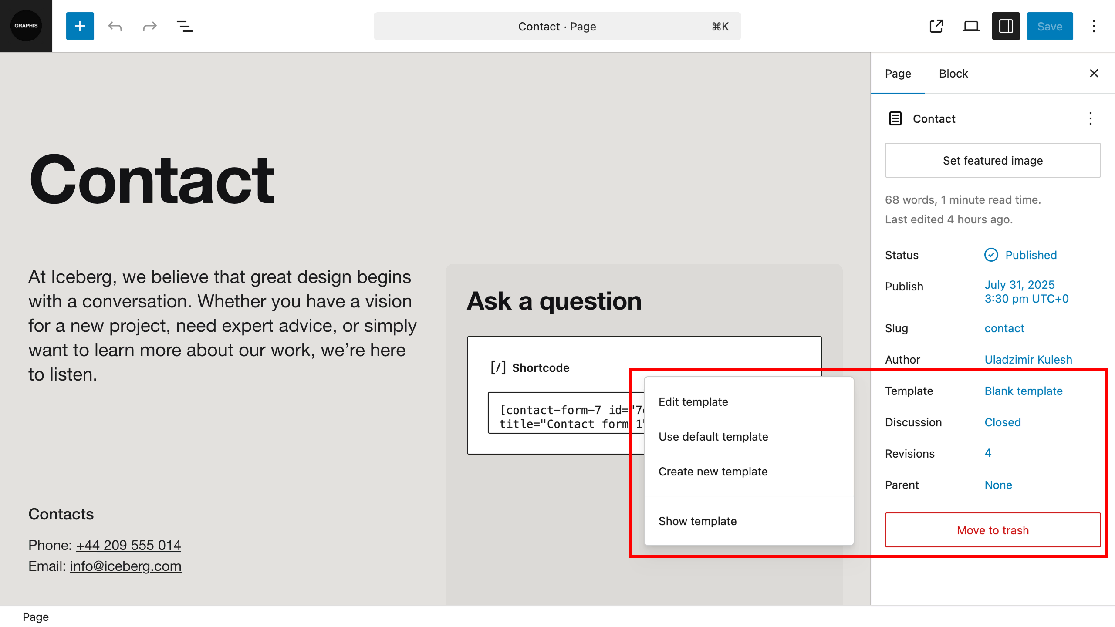This screenshot has height=627, width=1115.
Task: Expand the Blank template selector
Action: tap(1023, 391)
